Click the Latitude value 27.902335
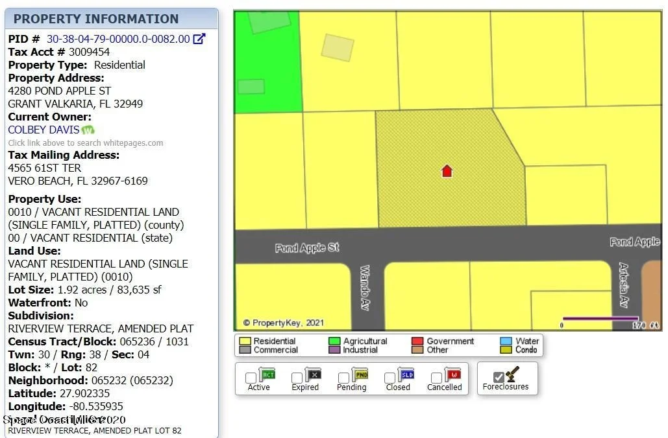This screenshot has height=438, width=668. pyautogui.click(x=85, y=393)
